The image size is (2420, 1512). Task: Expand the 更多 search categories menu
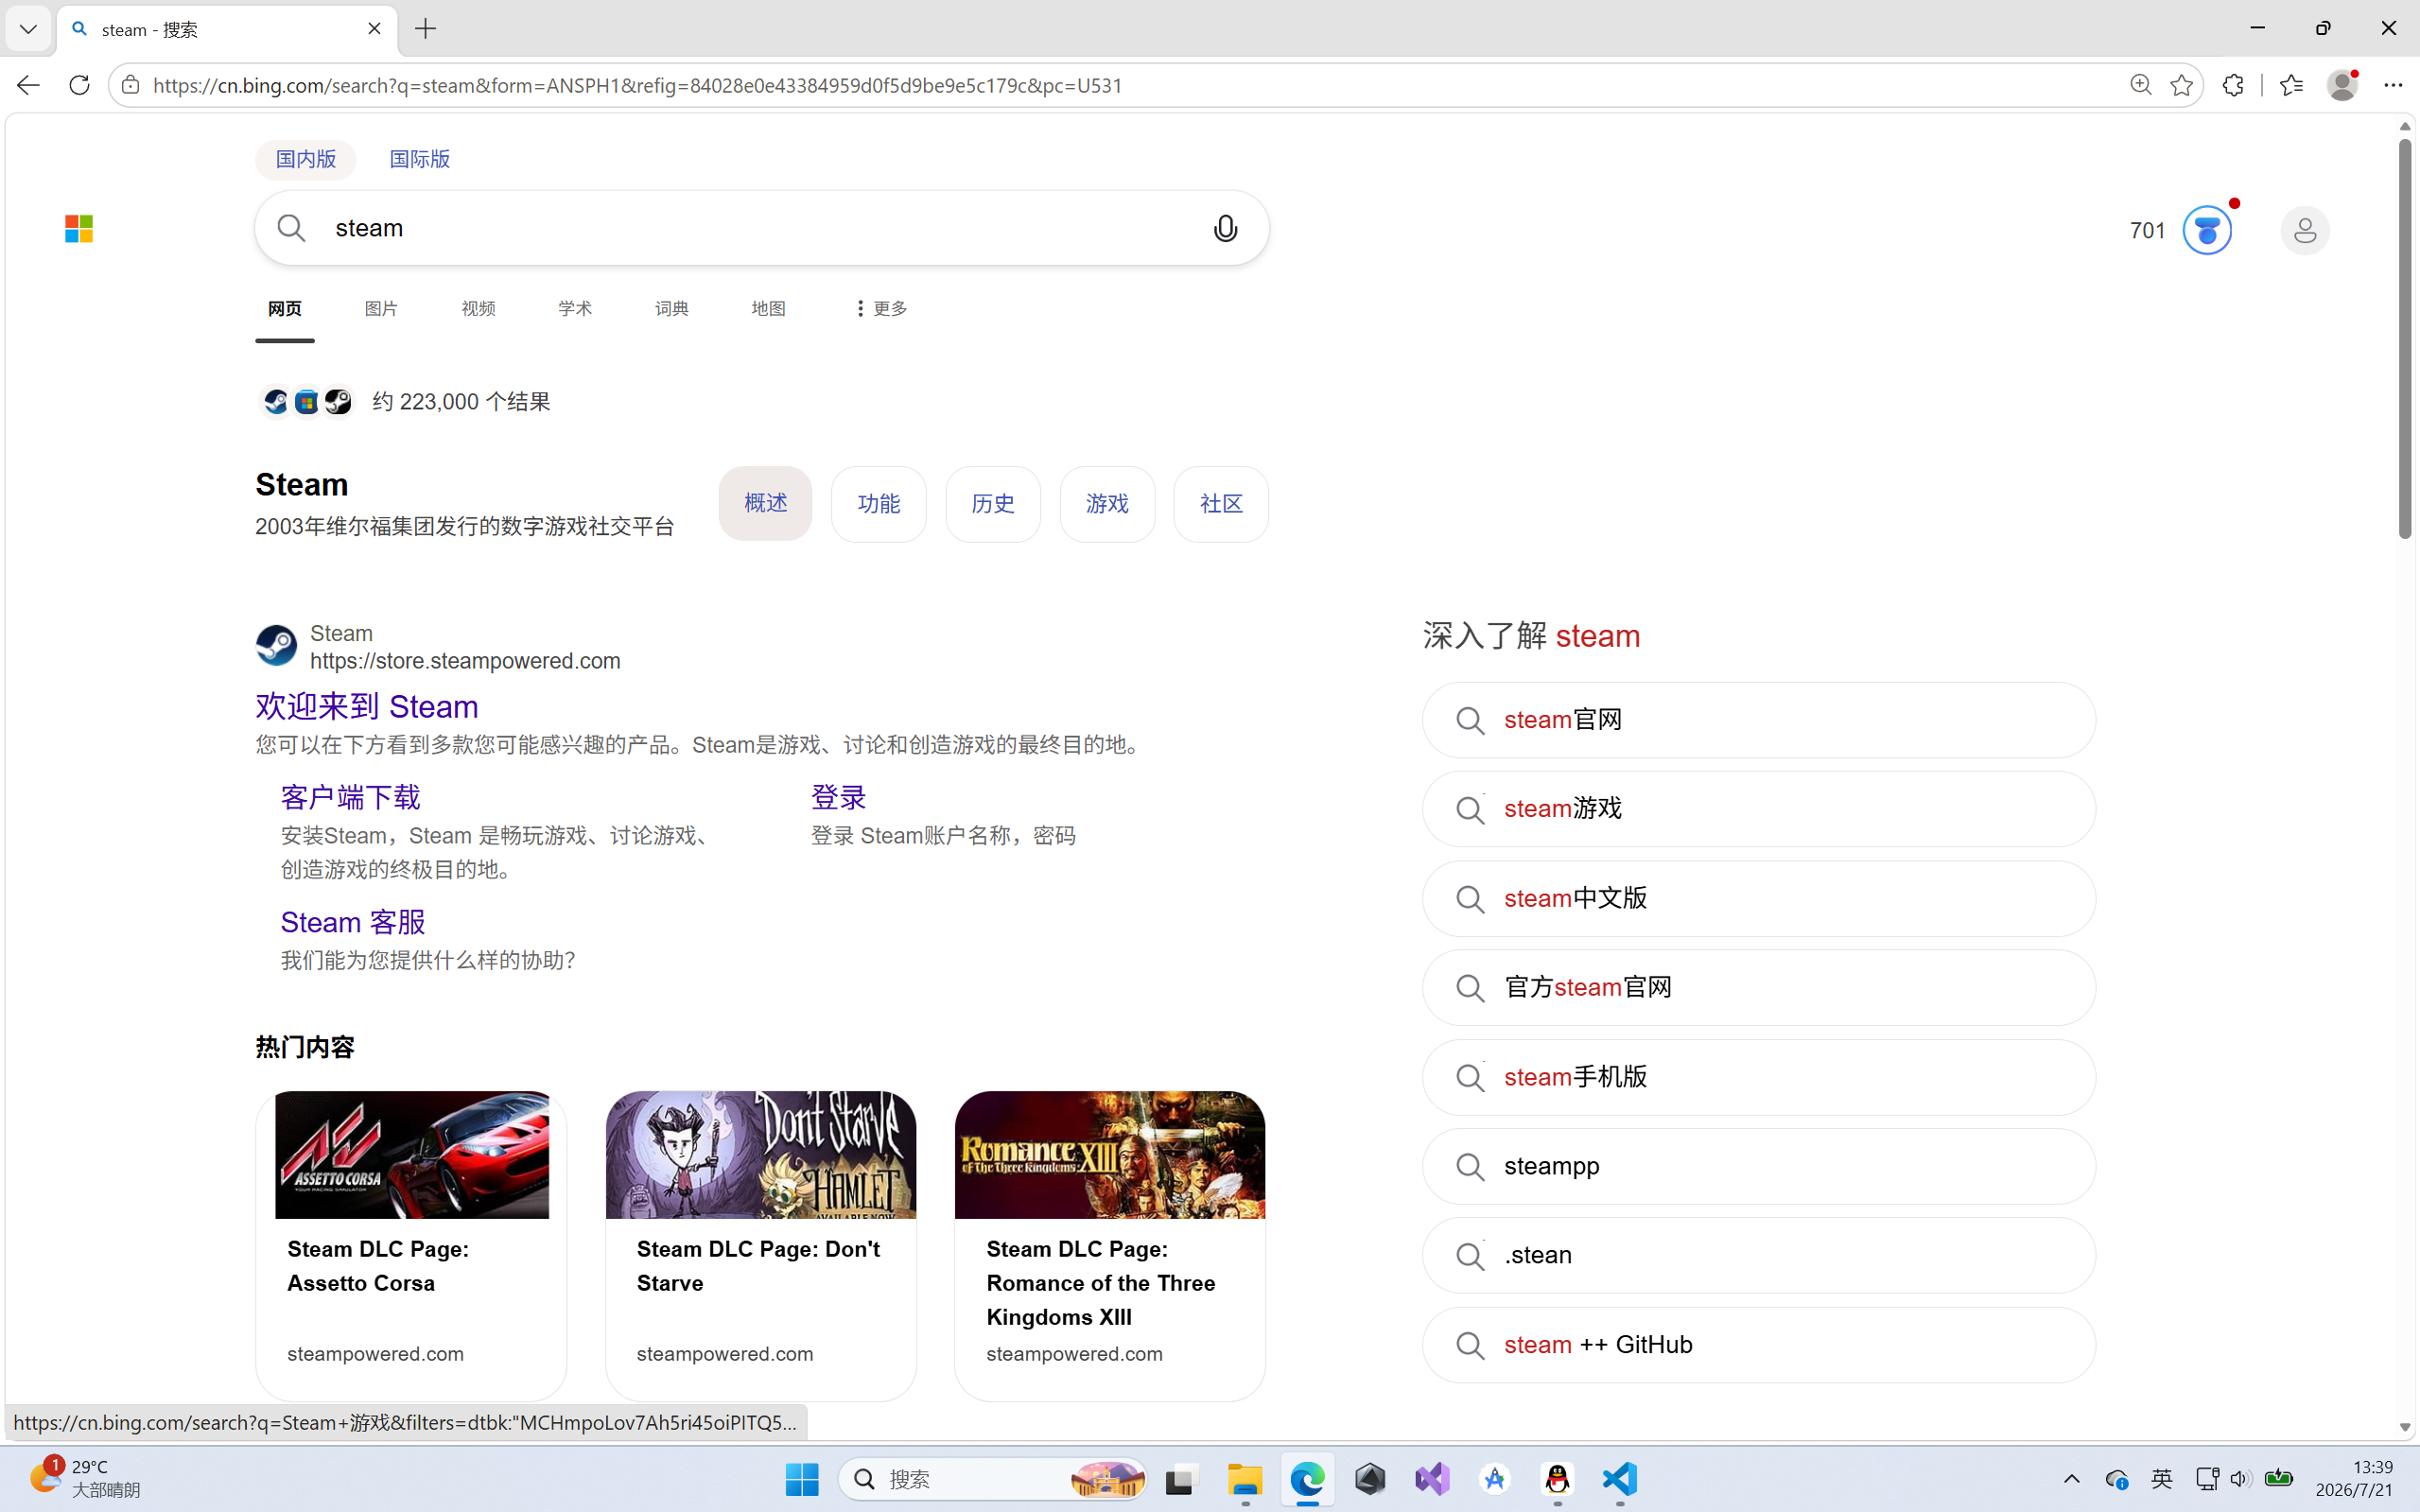pyautogui.click(x=881, y=308)
